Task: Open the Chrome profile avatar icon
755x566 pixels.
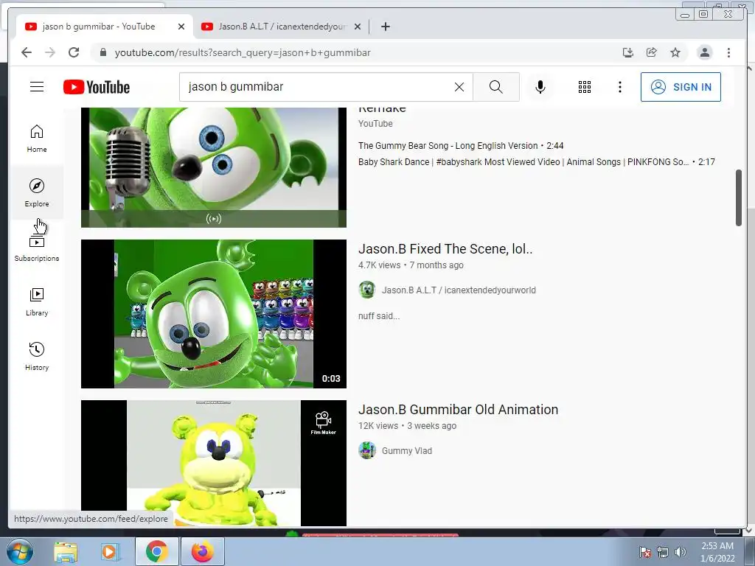Action: (704, 52)
